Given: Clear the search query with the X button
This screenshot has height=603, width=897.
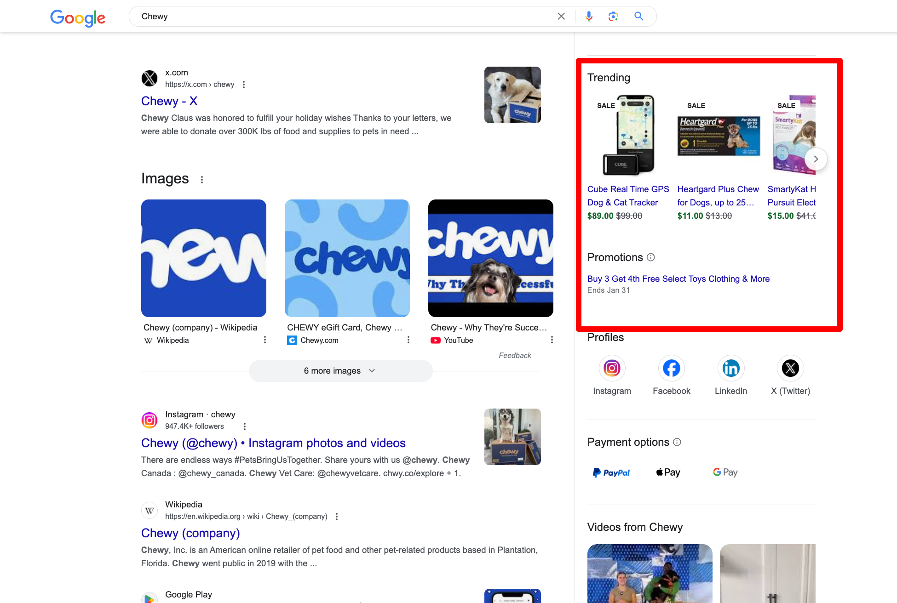Looking at the screenshot, I should tap(561, 16).
